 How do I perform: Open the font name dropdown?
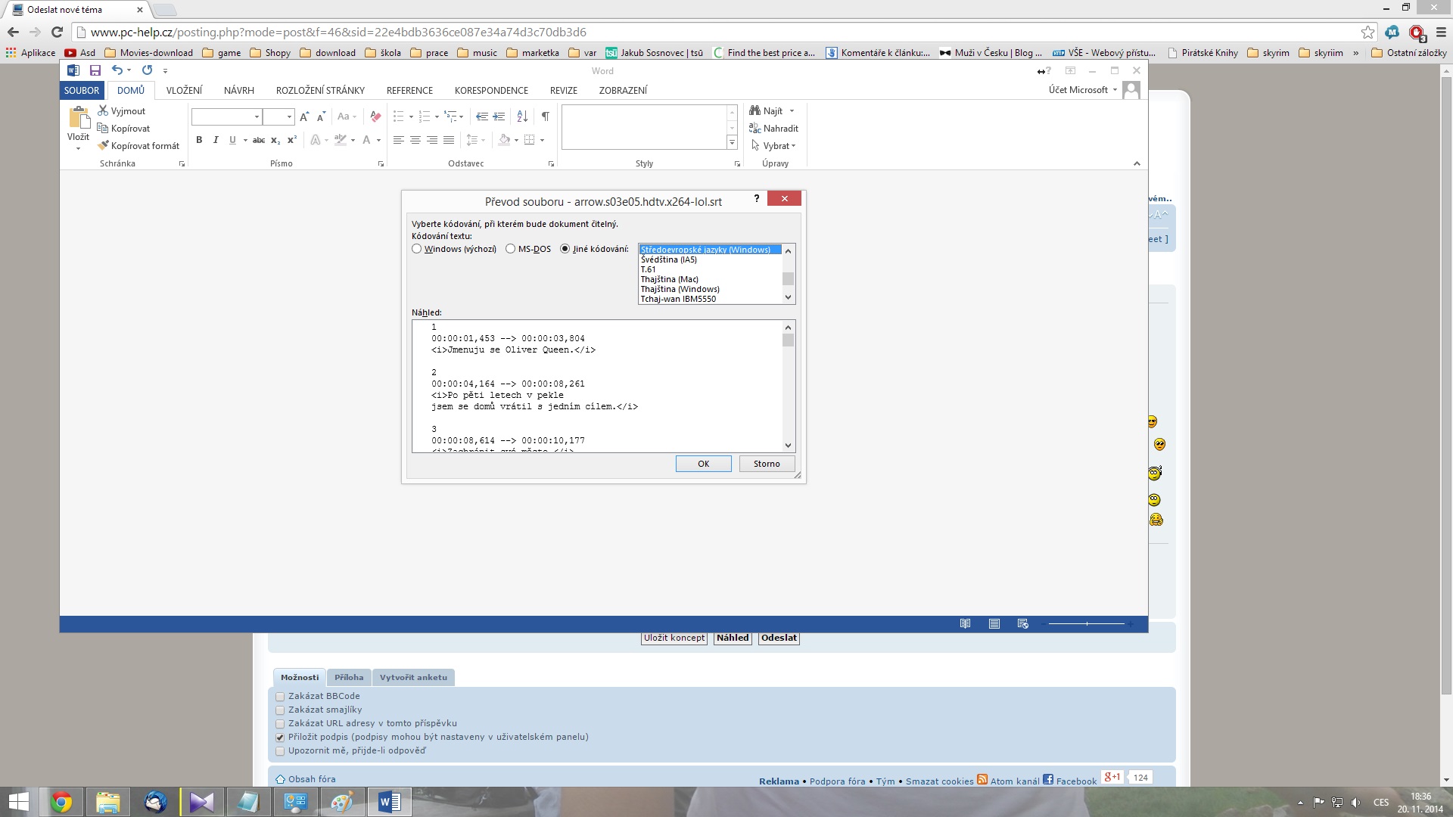tap(257, 116)
